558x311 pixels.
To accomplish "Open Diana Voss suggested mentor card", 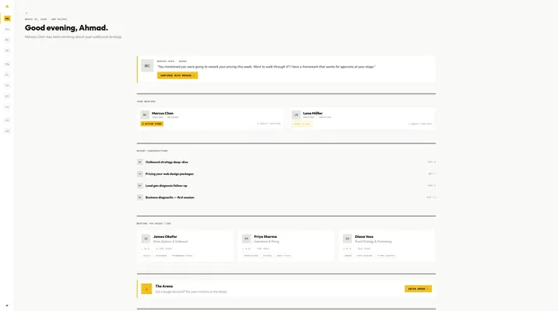I will tap(387, 246).
